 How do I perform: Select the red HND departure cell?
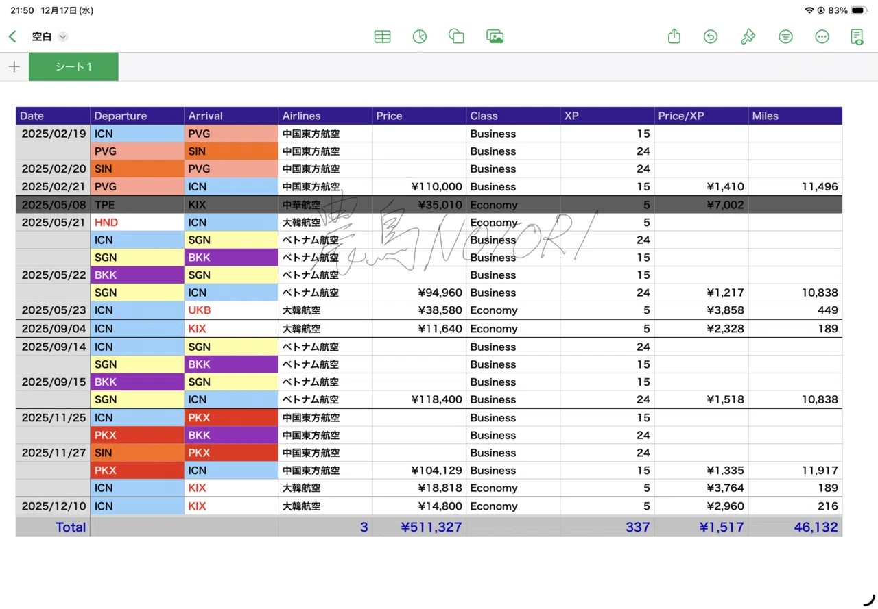click(137, 223)
